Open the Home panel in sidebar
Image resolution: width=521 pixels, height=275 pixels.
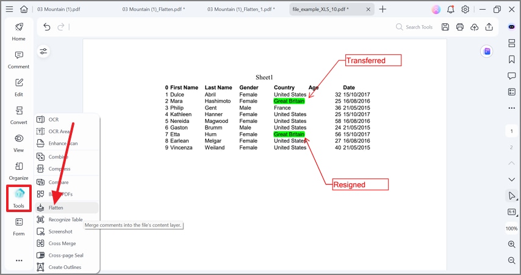click(x=18, y=32)
